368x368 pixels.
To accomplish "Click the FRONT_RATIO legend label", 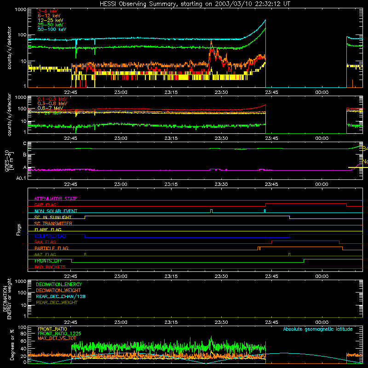I will tap(52, 329).
